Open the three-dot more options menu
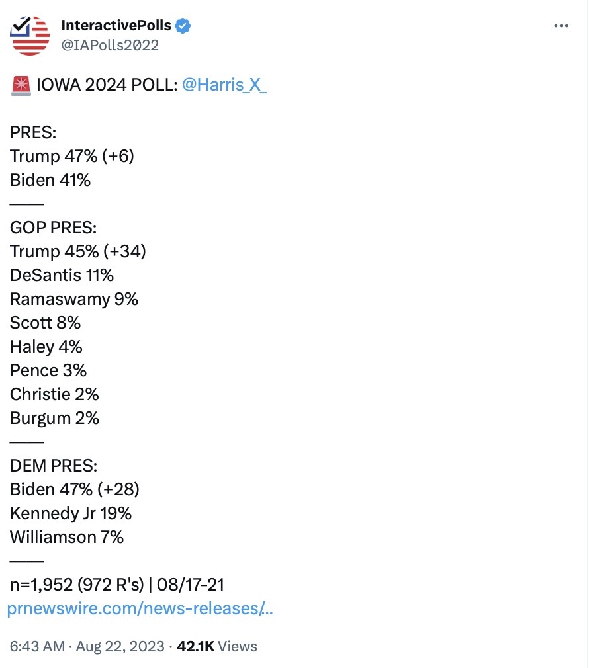The image size is (589, 668). click(x=561, y=26)
